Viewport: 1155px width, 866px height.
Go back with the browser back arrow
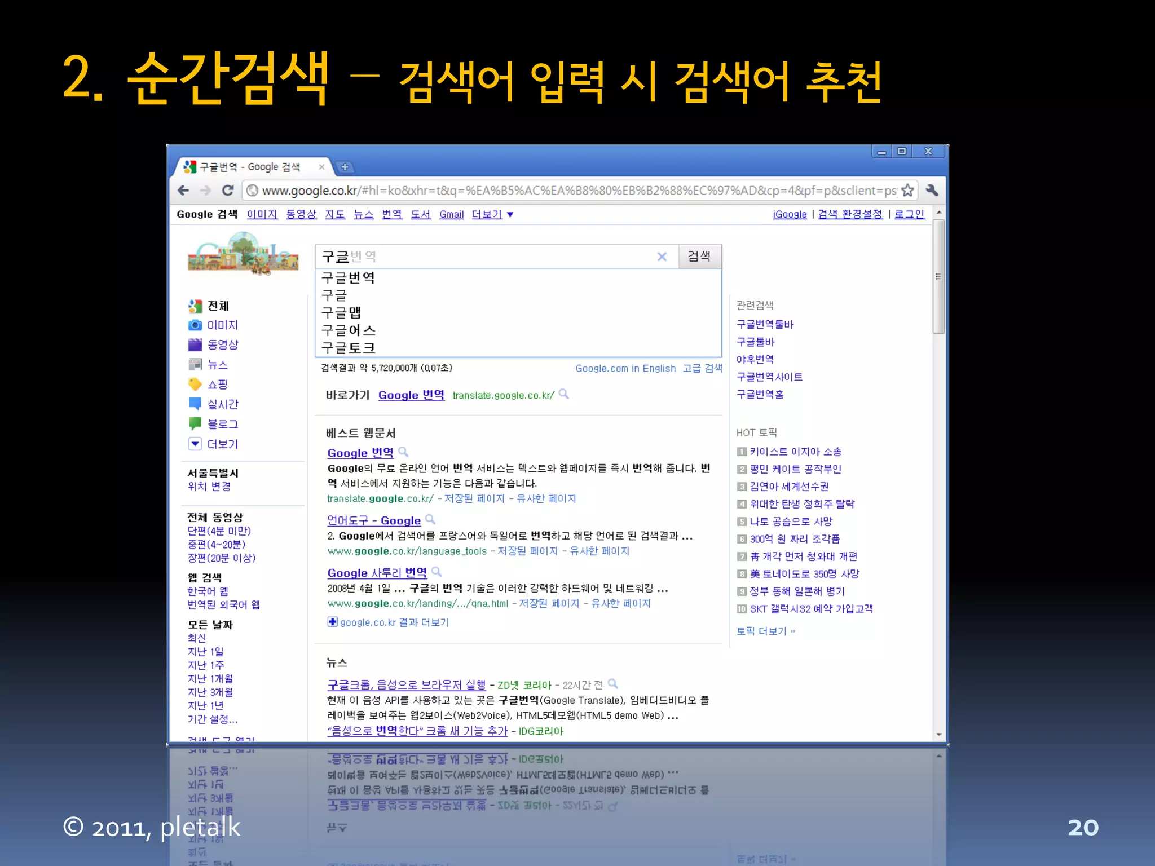[183, 191]
